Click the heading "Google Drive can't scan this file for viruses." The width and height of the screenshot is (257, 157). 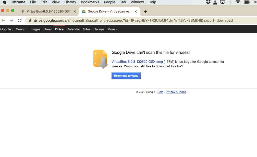151,52
